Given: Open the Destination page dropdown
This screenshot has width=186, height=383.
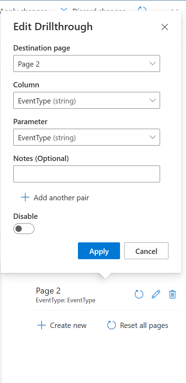Looking at the screenshot, I should click(x=87, y=63).
